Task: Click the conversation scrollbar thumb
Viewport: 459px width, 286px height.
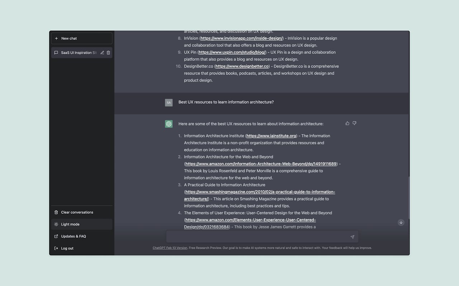Action: coord(408,198)
